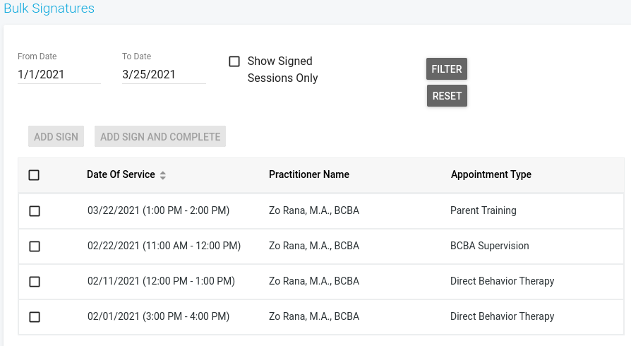Select the 03/22/2021 1:00 PM service date cell

pos(159,210)
